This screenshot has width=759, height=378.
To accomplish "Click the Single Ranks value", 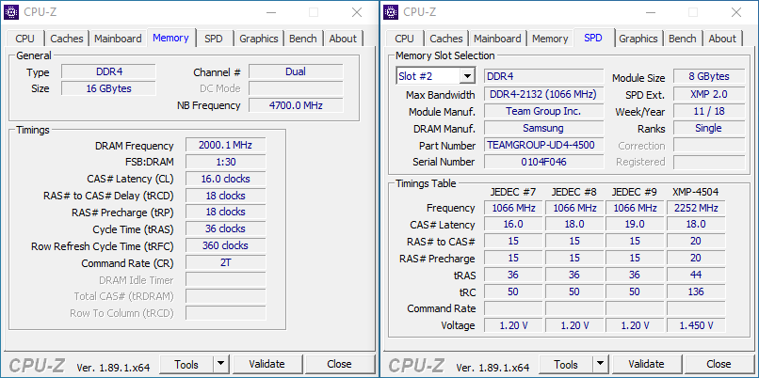I will pos(709,128).
